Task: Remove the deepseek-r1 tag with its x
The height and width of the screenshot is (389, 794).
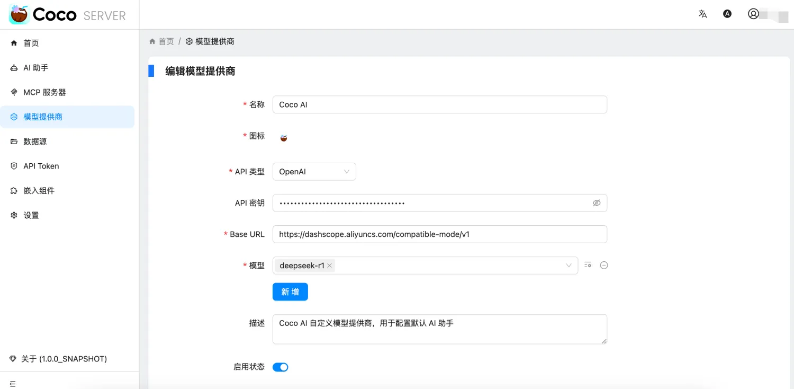Action: point(330,266)
